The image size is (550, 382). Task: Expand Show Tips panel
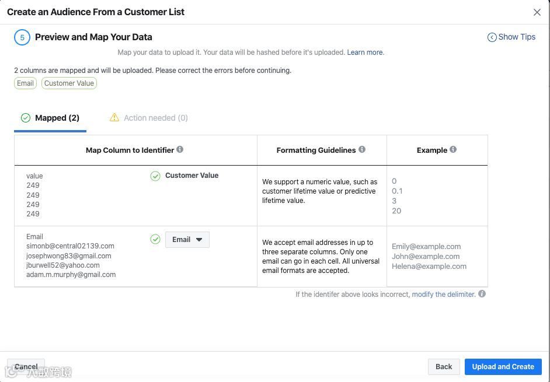pos(511,37)
